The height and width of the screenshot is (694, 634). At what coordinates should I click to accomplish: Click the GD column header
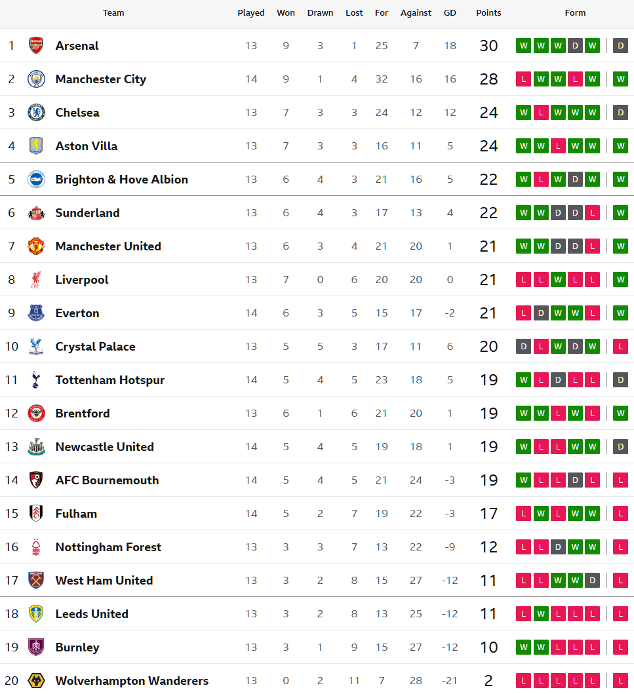(x=450, y=13)
